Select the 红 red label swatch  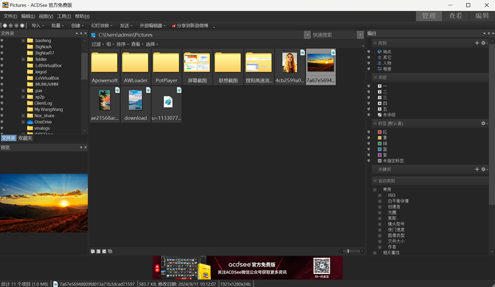(x=379, y=132)
